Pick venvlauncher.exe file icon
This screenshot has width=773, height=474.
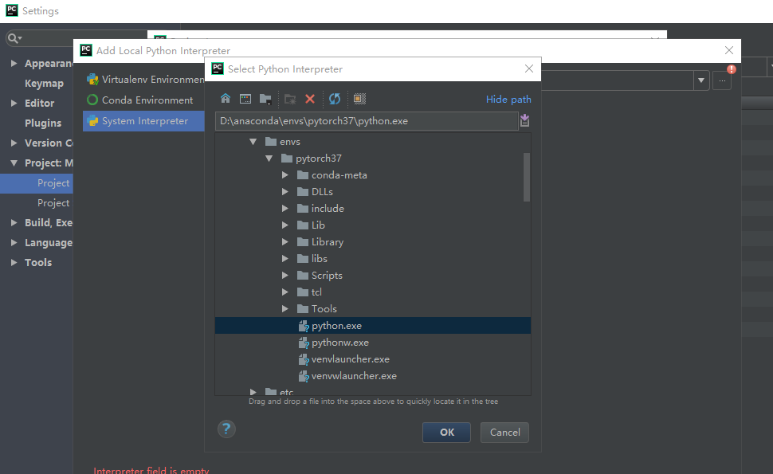304,360
